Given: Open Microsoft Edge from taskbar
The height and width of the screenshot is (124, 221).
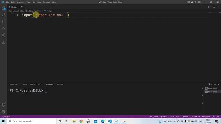Looking at the screenshot, I should (x=103, y=121).
